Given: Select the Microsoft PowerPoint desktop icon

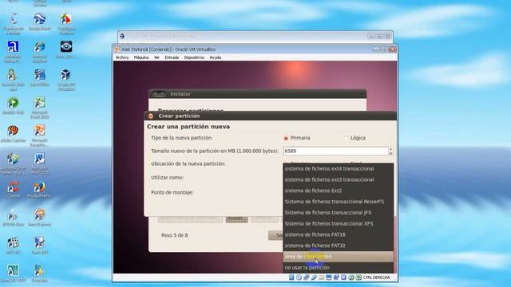Looking at the screenshot, I should 39,136.
